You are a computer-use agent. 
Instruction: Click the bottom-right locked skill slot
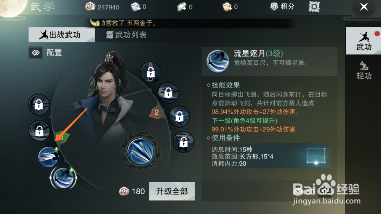184,142
